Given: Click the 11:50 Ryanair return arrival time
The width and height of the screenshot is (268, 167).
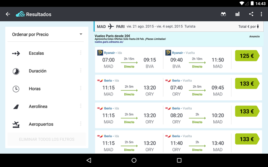Looking at the screenshot, I should 218,60.
